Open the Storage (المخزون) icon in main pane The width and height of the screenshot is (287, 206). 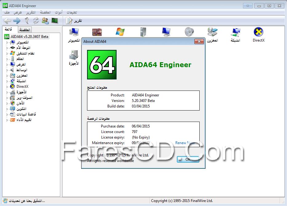(212, 35)
